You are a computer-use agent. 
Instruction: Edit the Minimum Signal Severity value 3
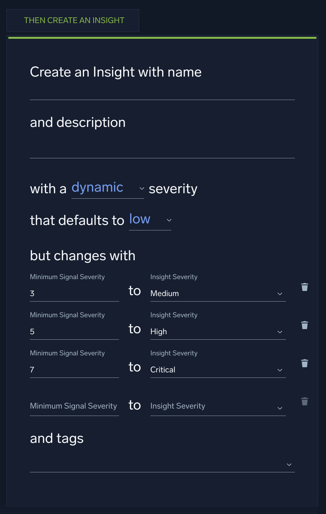pyautogui.click(x=74, y=293)
